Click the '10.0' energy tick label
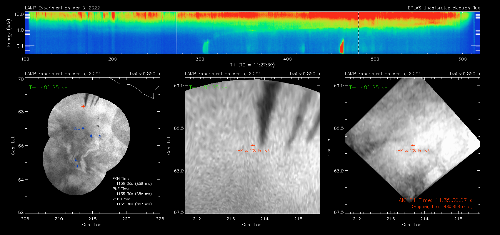The image size is (500, 235). pos(19,14)
